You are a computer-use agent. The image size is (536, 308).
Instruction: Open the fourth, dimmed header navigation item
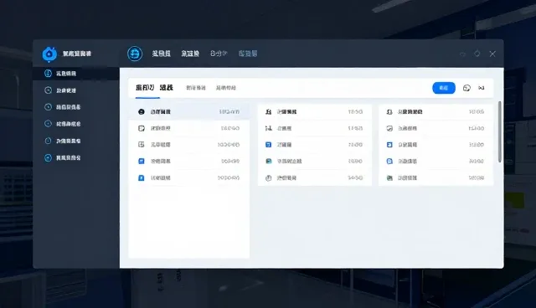tap(248, 54)
